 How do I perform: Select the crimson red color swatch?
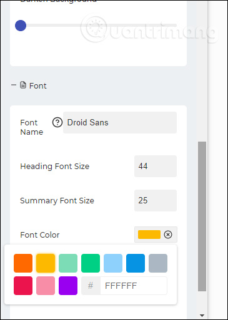[x=23, y=286]
